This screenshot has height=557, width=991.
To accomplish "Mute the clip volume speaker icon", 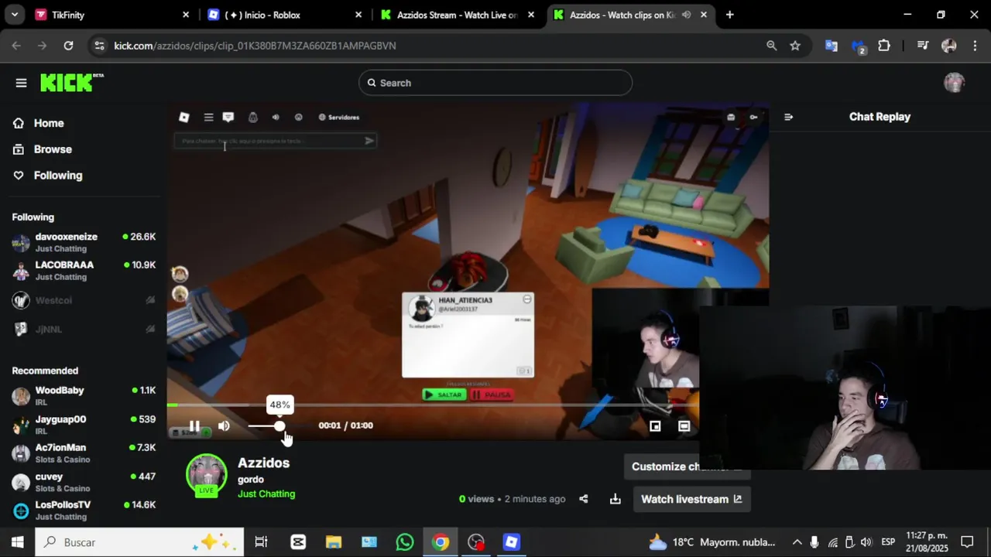I will [224, 425].
